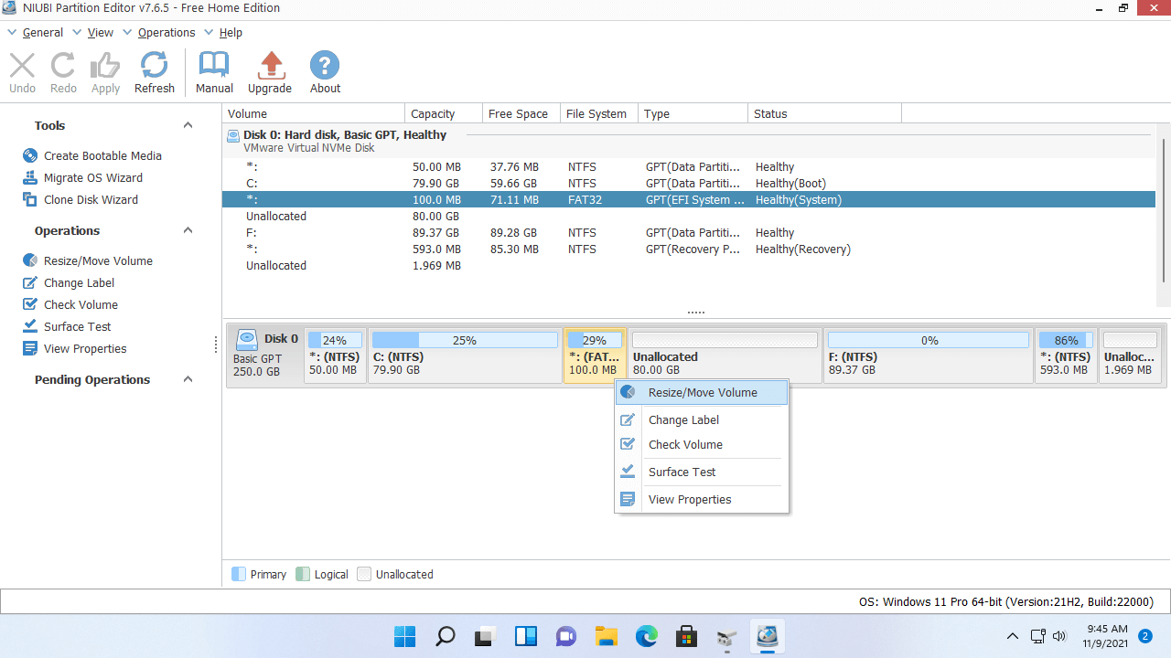Viewport: 1171px width, 658px height.
Task: Click View Properties in the sidebar
Action: coord(84,348)
